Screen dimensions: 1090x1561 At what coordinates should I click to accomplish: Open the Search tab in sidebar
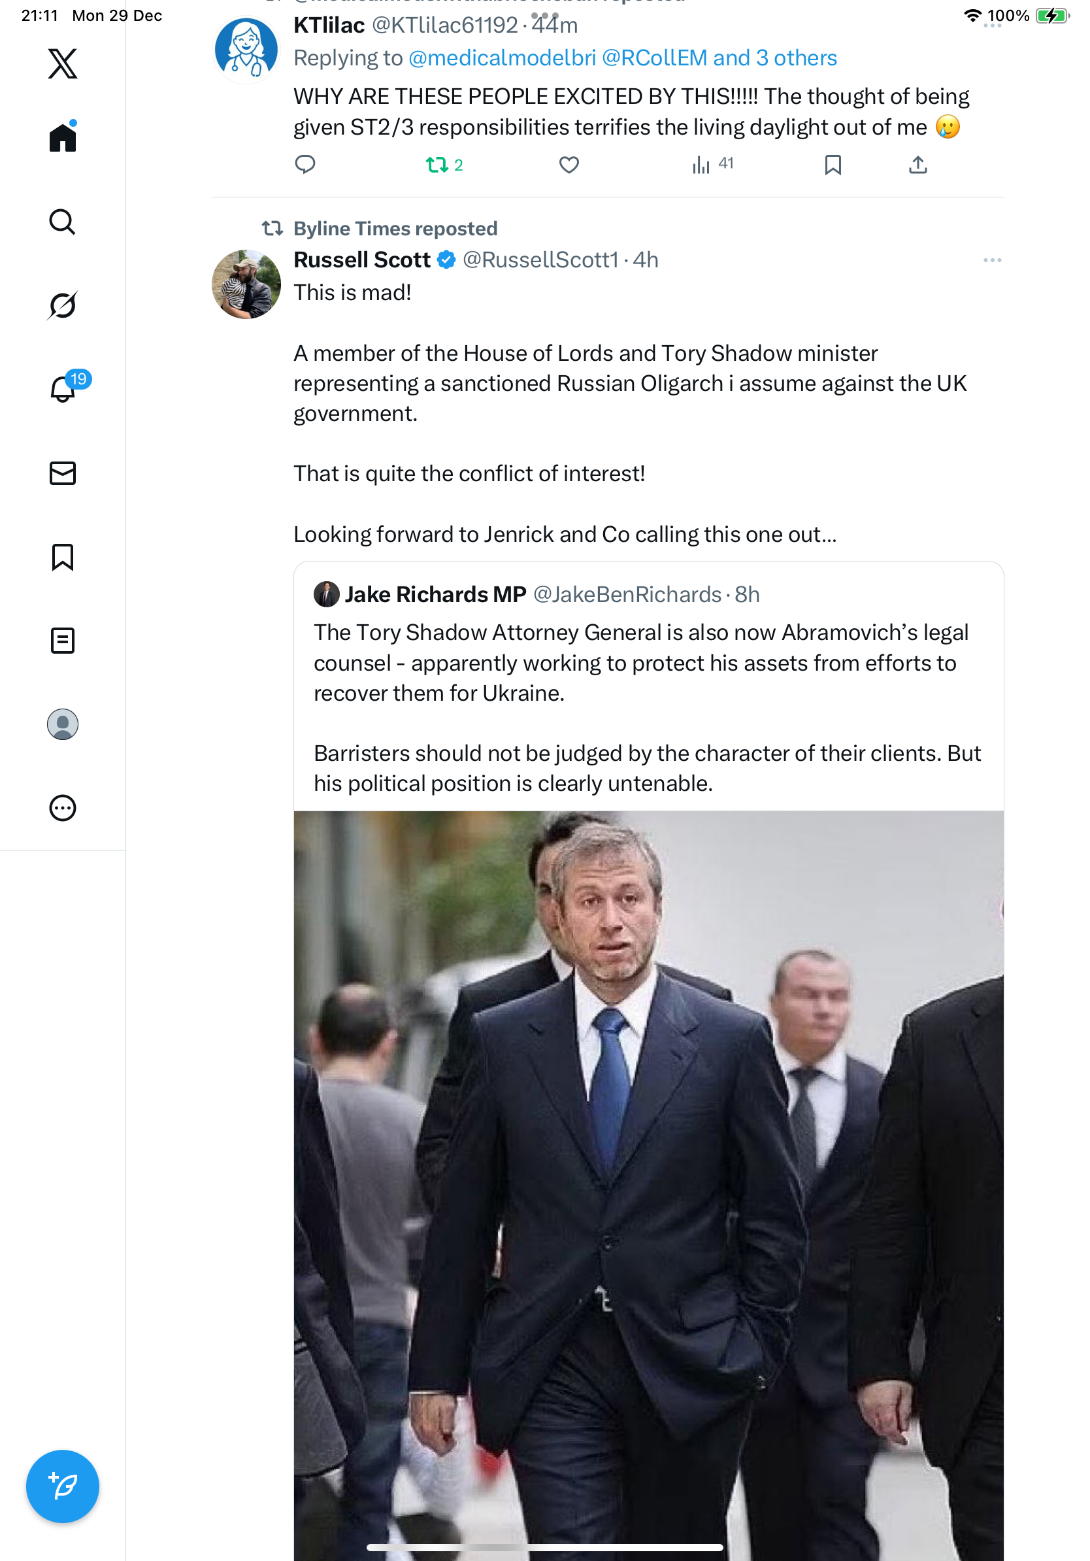[x=63, y=222]
